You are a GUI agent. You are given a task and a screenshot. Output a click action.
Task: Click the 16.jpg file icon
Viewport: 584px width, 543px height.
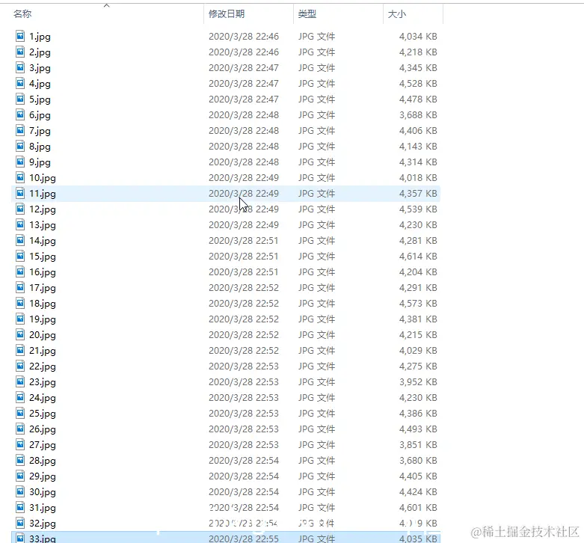pyautogui.click(x=20, y=271)
